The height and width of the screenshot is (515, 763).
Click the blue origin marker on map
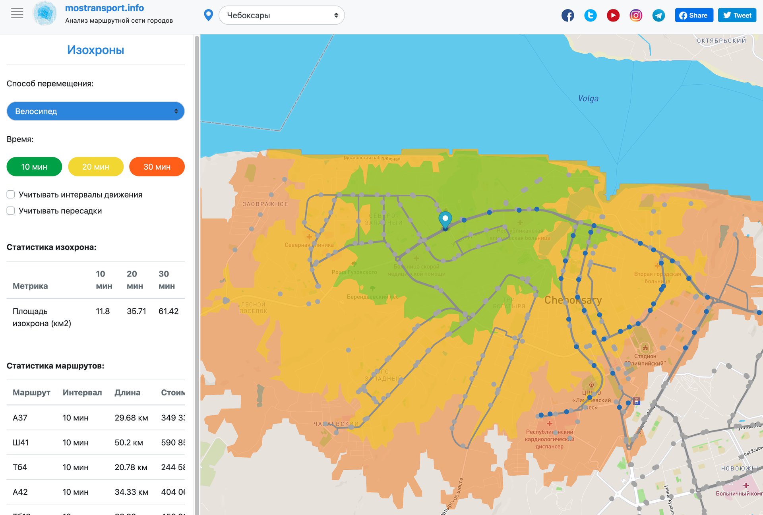[x=445, y=219]
